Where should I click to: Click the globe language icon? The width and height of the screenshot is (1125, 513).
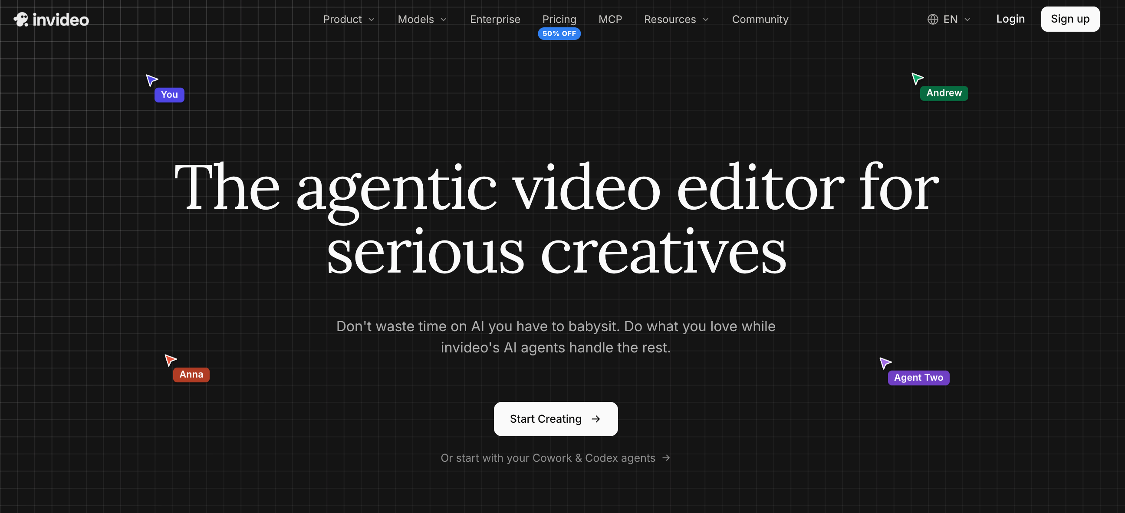pyautogui.click(x=933, y=19)
